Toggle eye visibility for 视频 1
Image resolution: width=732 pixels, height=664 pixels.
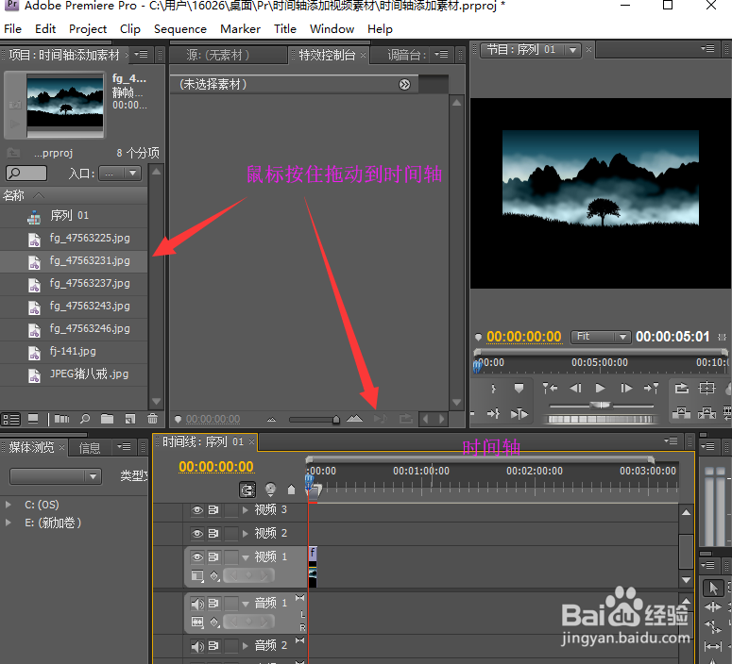click(197, 556)
